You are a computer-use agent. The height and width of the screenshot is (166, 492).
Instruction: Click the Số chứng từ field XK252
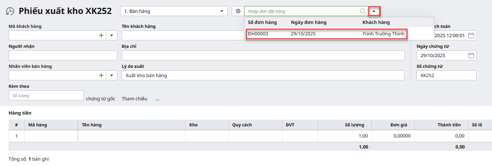(446, 75)
